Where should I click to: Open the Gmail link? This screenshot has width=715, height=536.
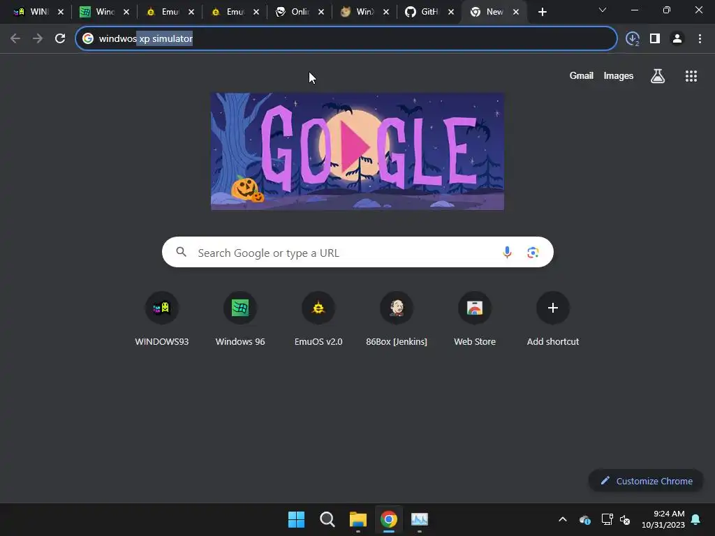tap(582, 75)
